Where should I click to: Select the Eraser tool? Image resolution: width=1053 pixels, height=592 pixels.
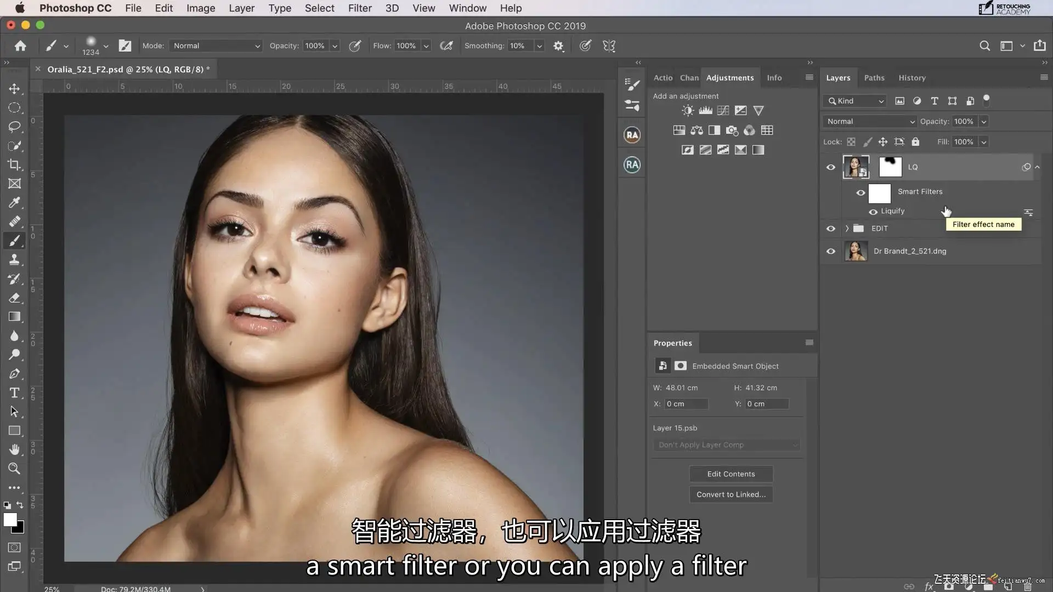click(14, 298)
